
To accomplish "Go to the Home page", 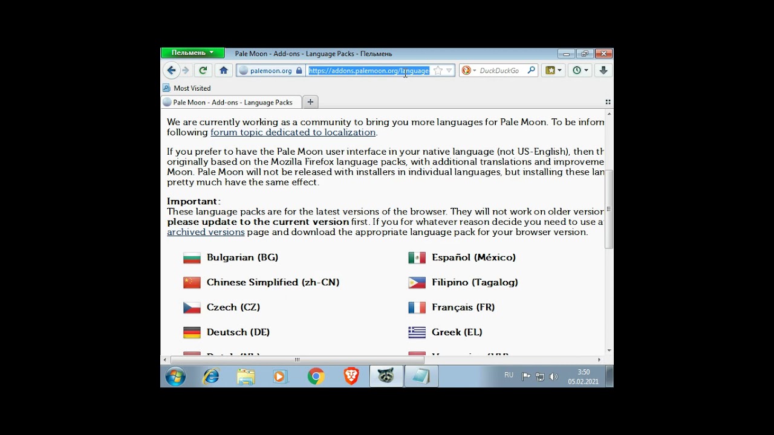I will click(x=224, y=71).
